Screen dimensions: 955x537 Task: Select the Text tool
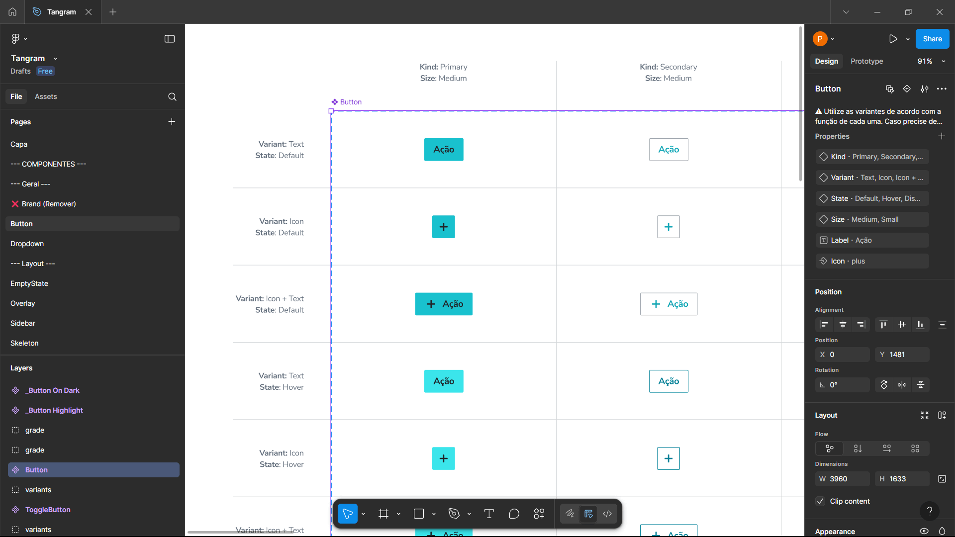click(489, 514)
